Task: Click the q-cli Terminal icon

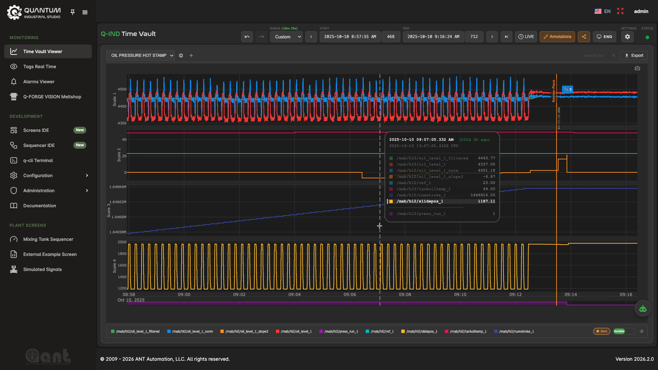Action: pyautogui.click(x=14, y=160)
